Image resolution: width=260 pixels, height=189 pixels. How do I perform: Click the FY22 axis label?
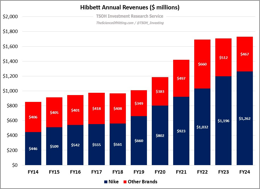click(202, 172)
